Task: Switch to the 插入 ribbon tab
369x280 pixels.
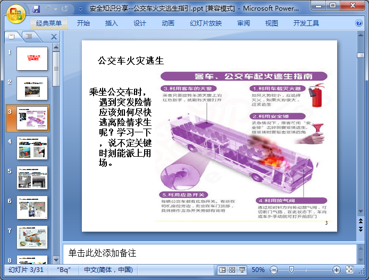Action: click(x=111, y=23)
